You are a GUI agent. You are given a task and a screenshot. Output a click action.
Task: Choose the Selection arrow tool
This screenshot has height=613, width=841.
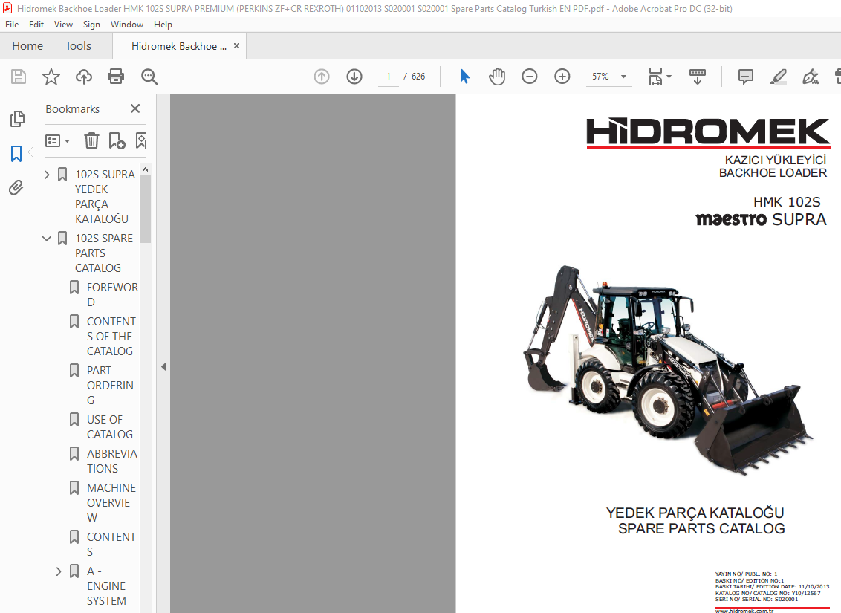(464, 77)
